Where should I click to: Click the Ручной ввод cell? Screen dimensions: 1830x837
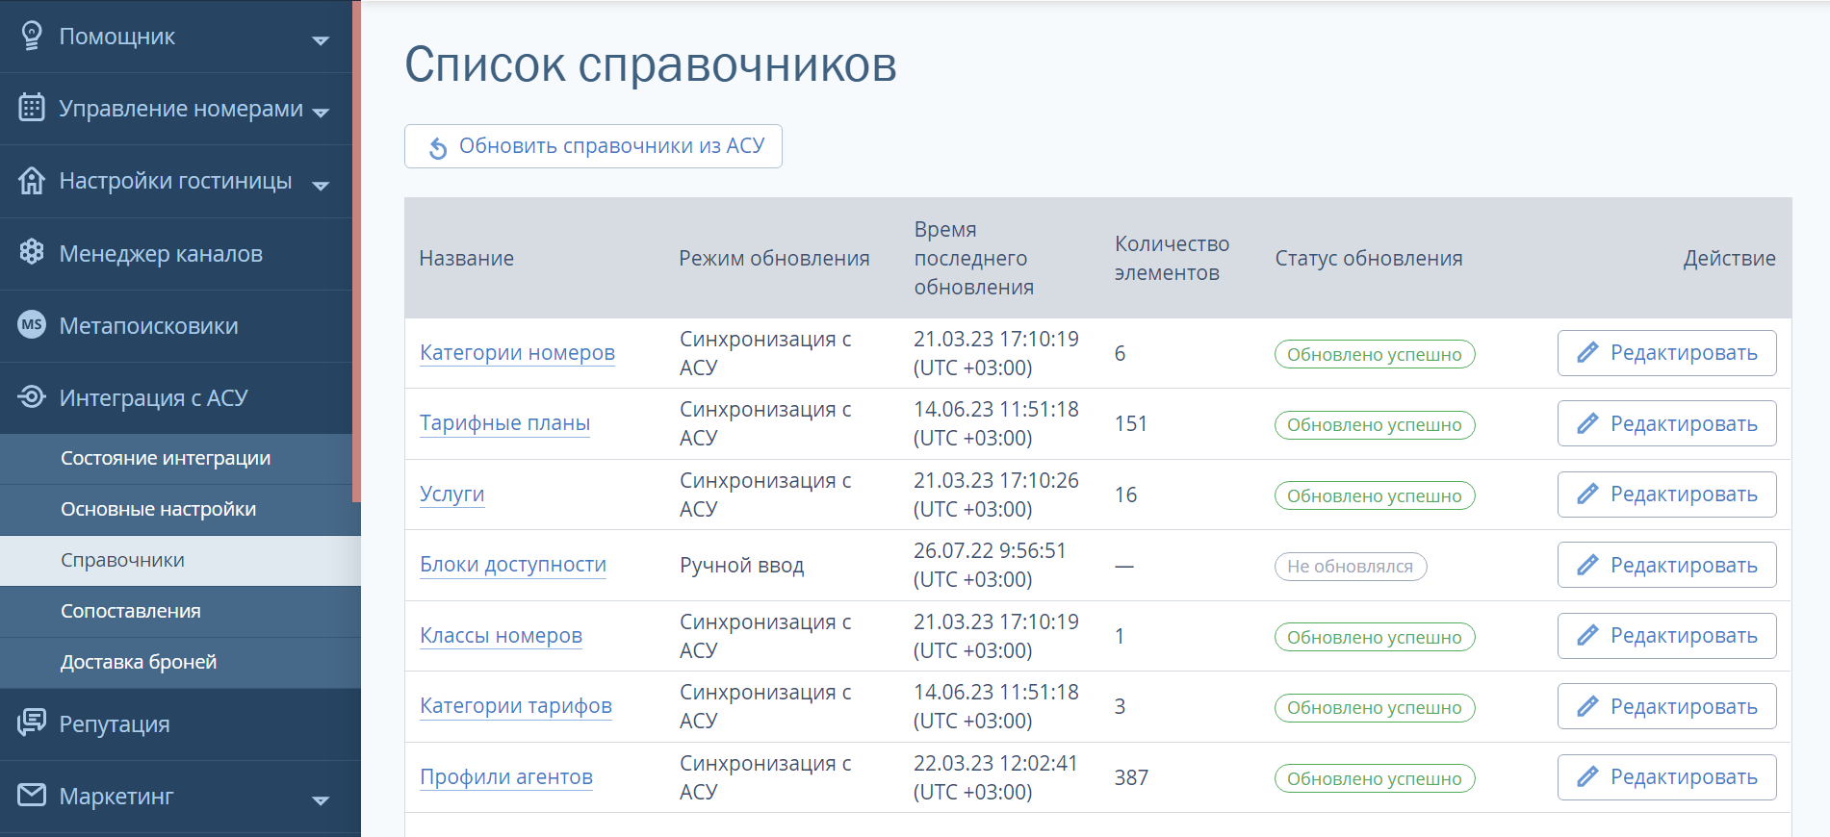click(x=741, y=566)
